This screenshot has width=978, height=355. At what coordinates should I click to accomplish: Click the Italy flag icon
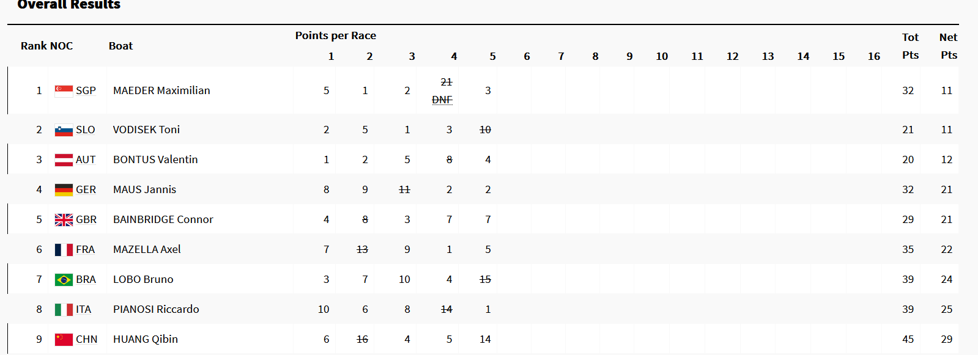pos(64,310)
